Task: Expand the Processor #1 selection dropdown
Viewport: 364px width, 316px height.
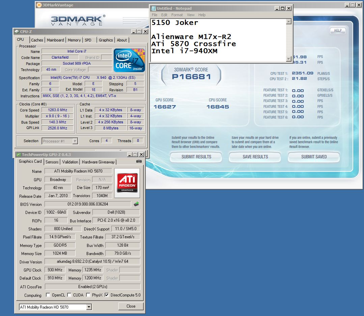Action: pyautogui.click(x=75, y=141)
